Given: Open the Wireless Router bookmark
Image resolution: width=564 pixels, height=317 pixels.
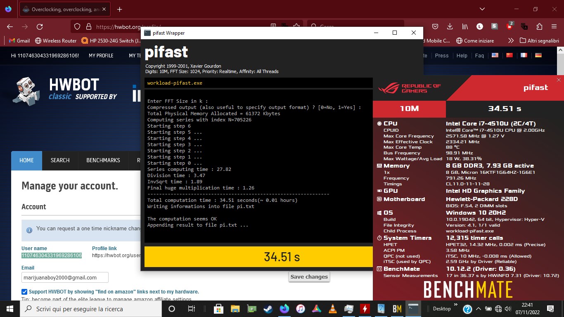Looking at the screenshot, I should (56, 40).
